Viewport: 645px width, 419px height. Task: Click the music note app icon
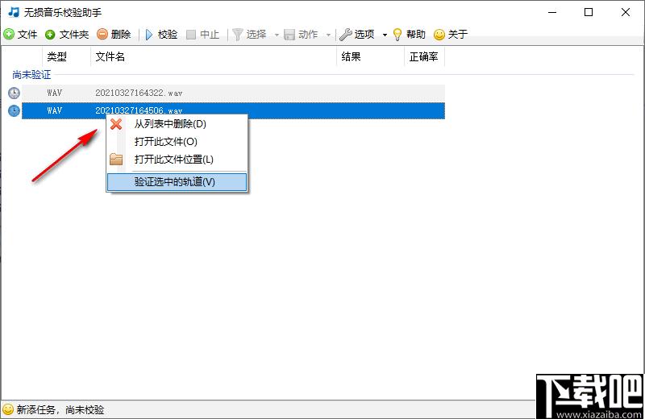14,12
